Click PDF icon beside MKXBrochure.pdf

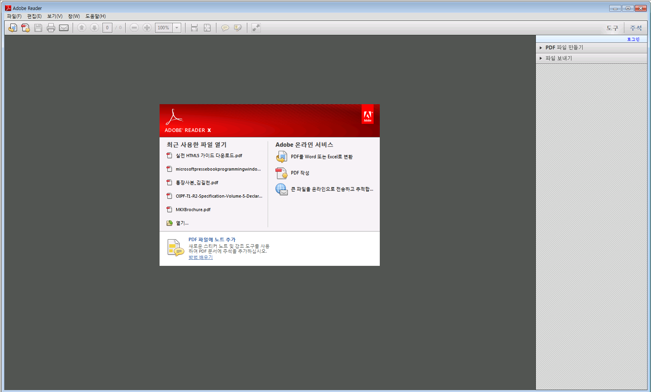coord(169,210)
